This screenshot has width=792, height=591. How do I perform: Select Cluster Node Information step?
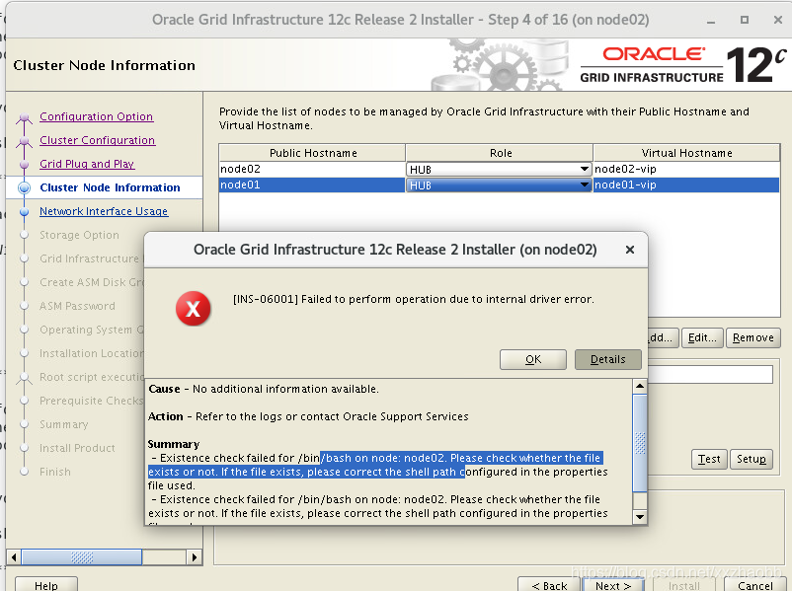click(x=110, y=187)
